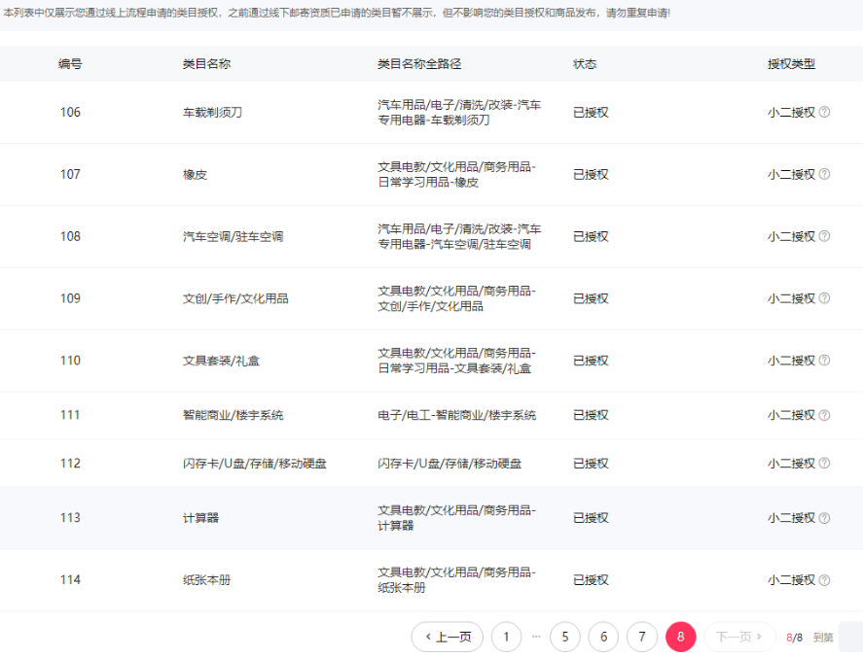Click question mark icon in row 109

tap(824, 298)
